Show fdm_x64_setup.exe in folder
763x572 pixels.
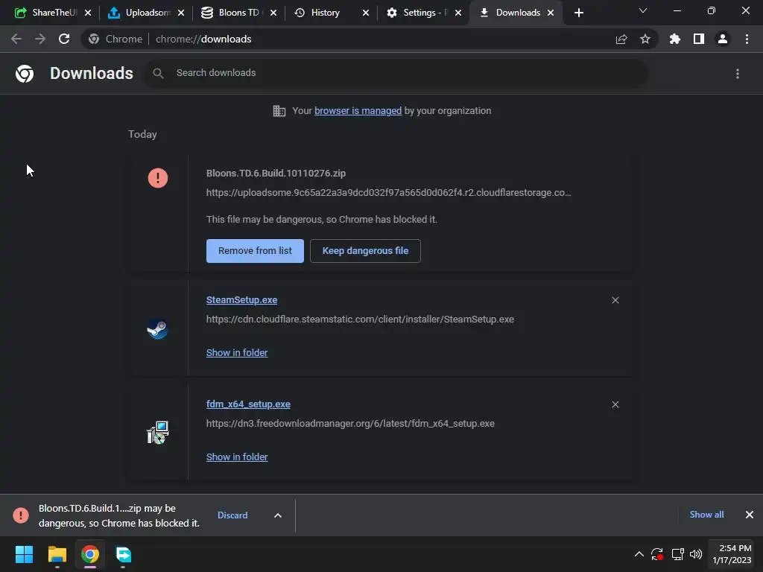(x=237, y=457)
